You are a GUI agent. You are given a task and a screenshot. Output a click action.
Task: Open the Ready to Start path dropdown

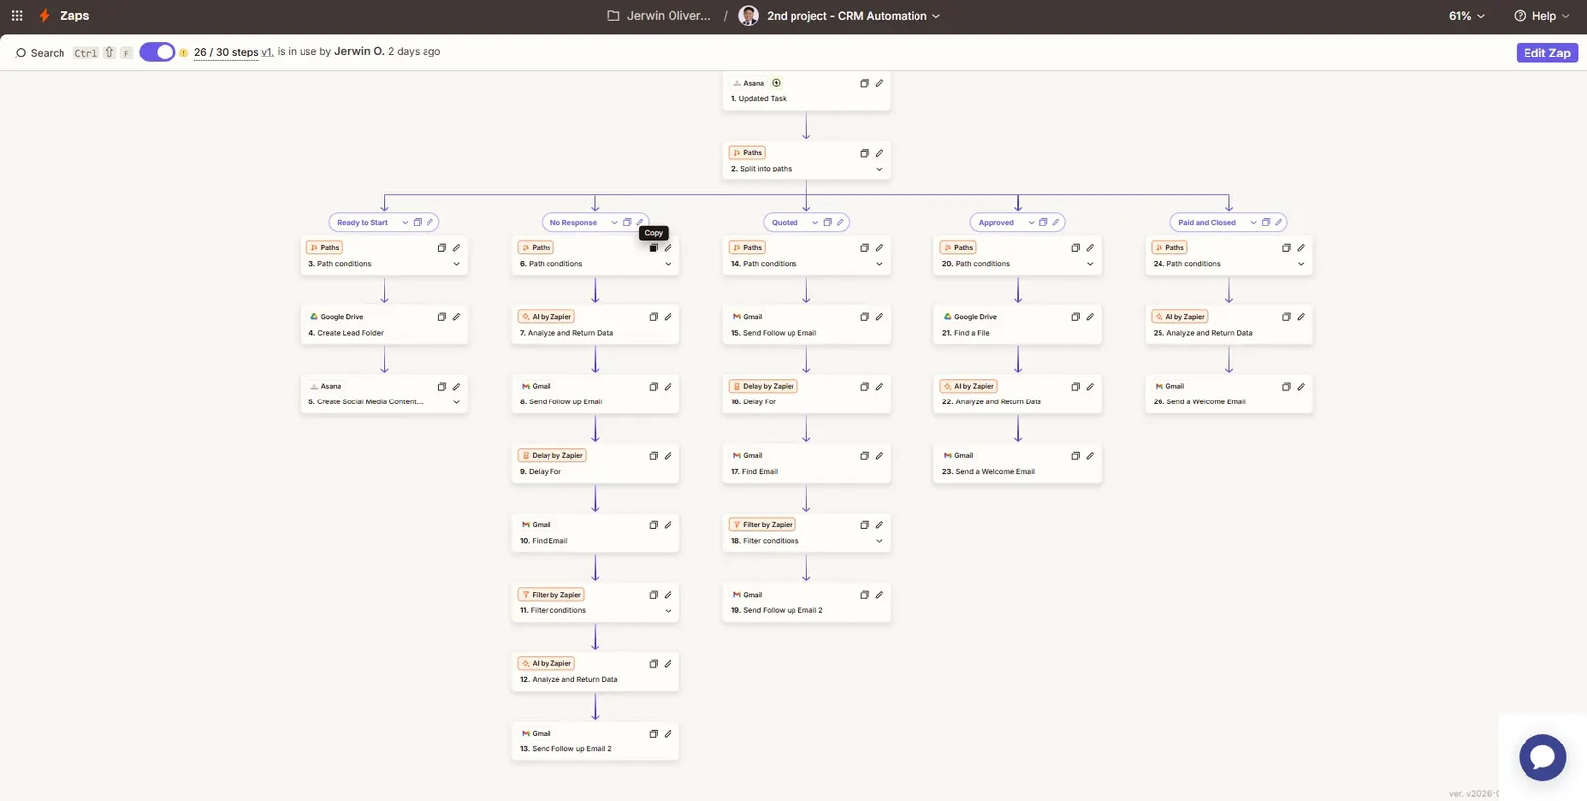[x=405, y=223]
